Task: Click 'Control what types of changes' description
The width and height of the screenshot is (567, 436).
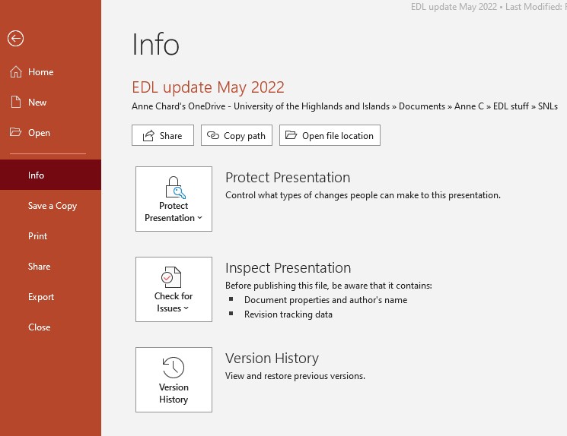Action: pyautogui.click(x=363, y=195)
